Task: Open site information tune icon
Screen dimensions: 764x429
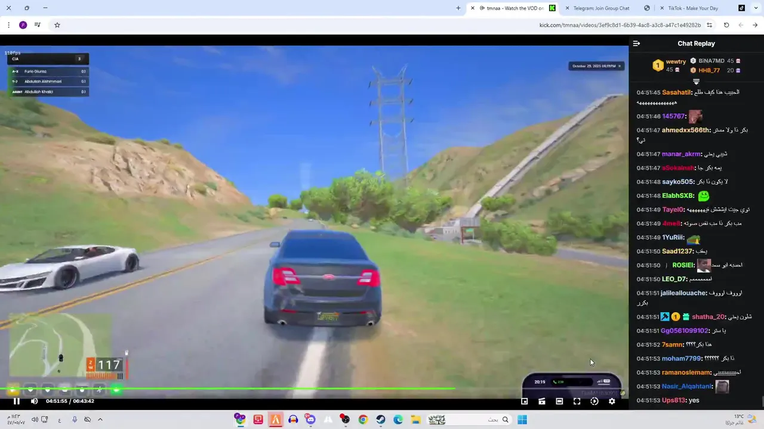Action: click(710, 25)
